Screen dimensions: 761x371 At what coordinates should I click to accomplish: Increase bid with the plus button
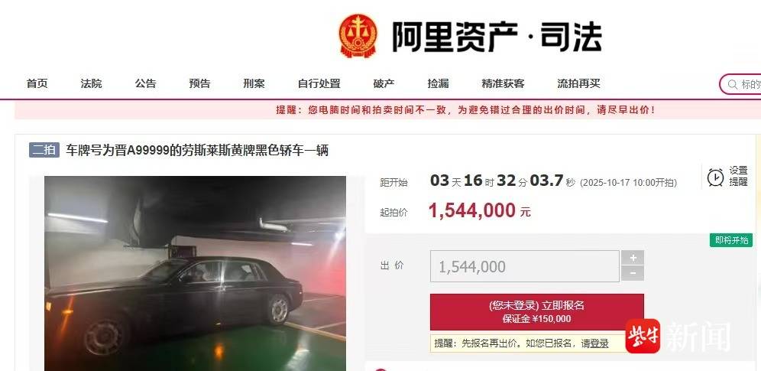(x=633, y=257)
